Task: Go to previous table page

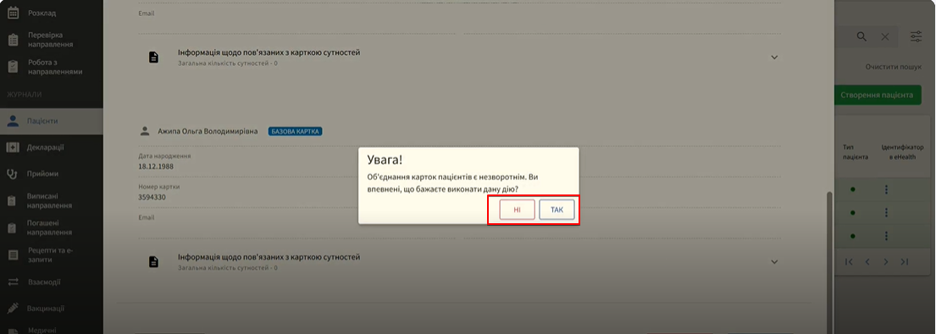Action: 867,262
